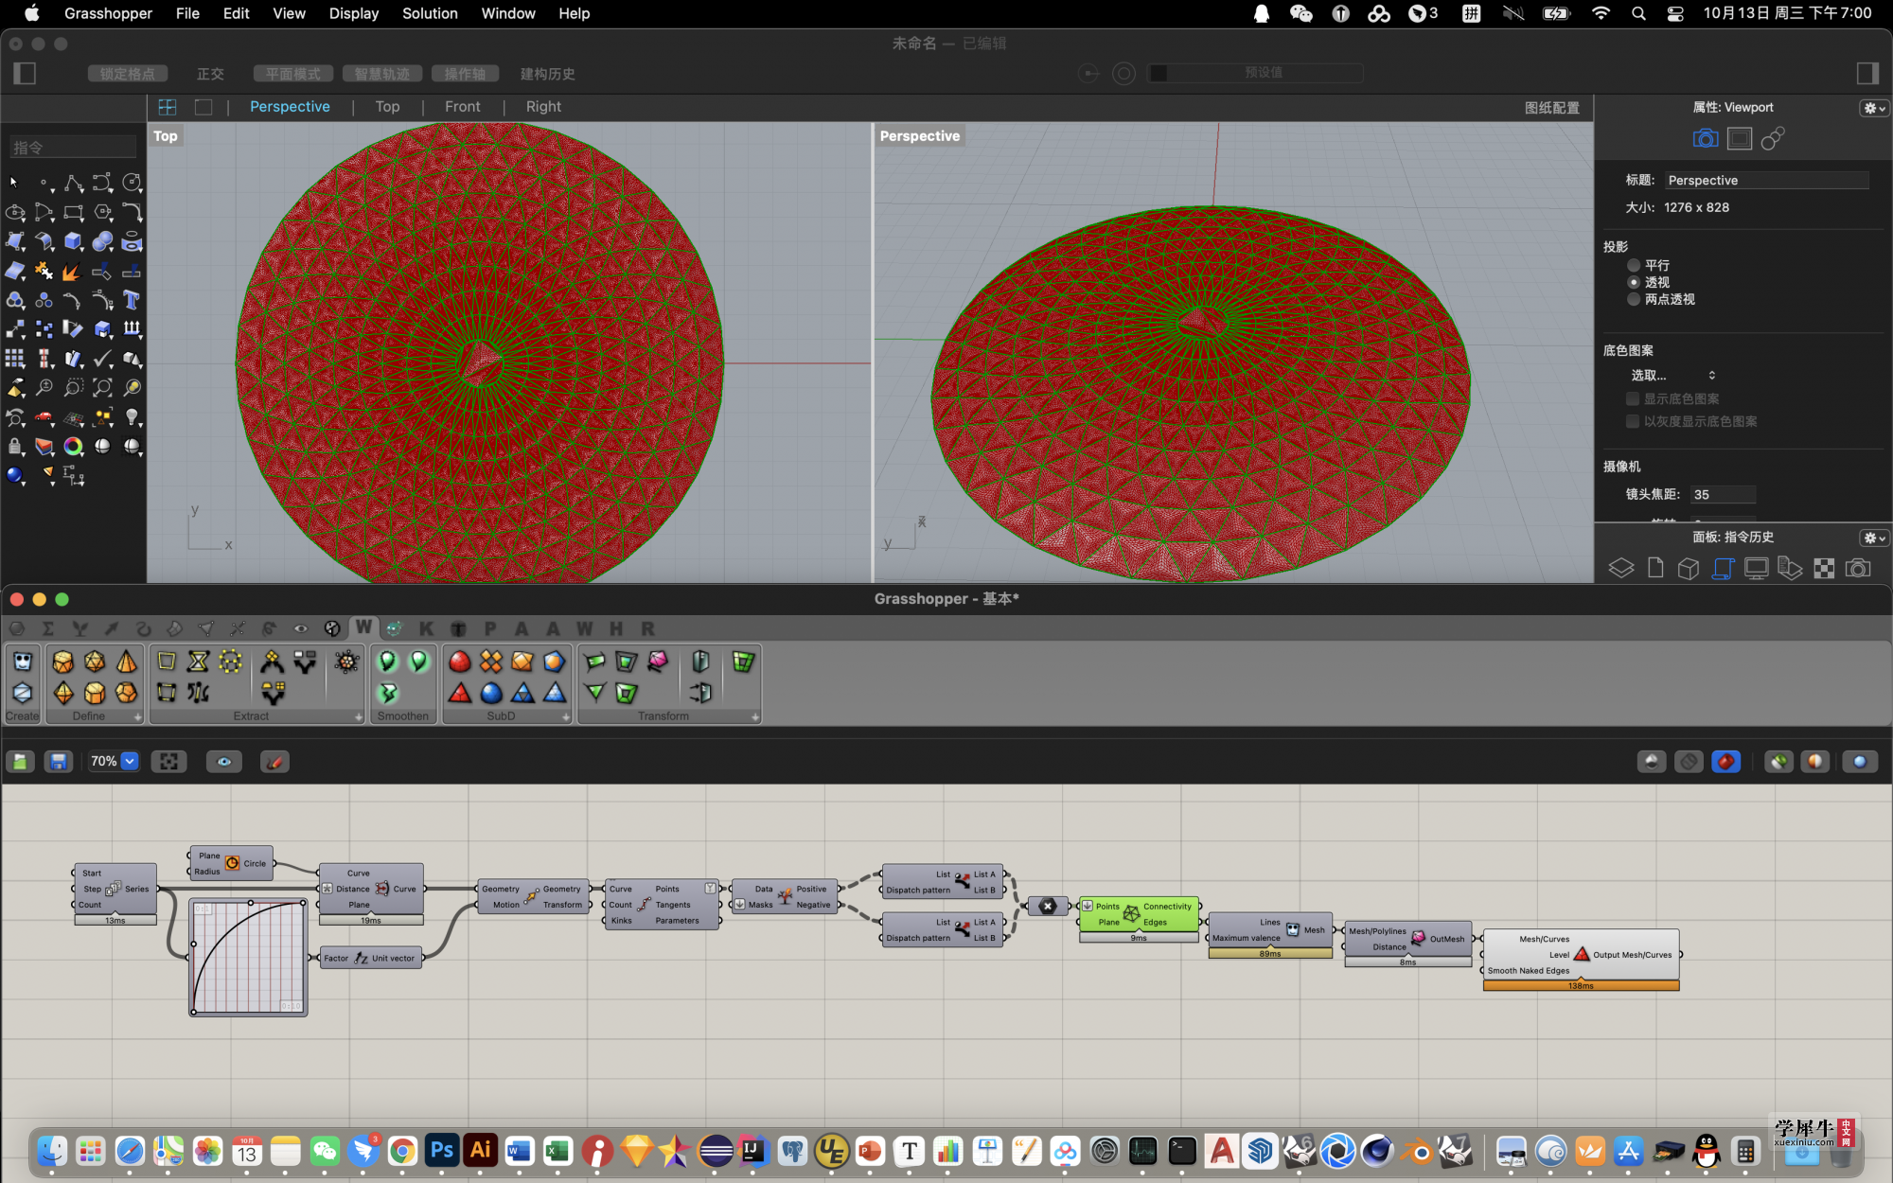Click the 操作轴 gumball button

coord(465,74)
